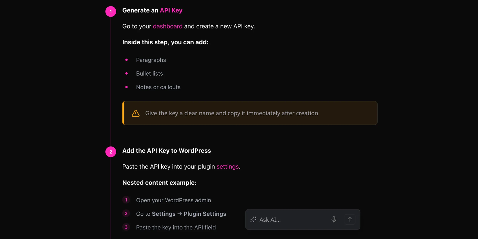Click the Bullet lists item
478x239 pixels.
pos(149,73)
